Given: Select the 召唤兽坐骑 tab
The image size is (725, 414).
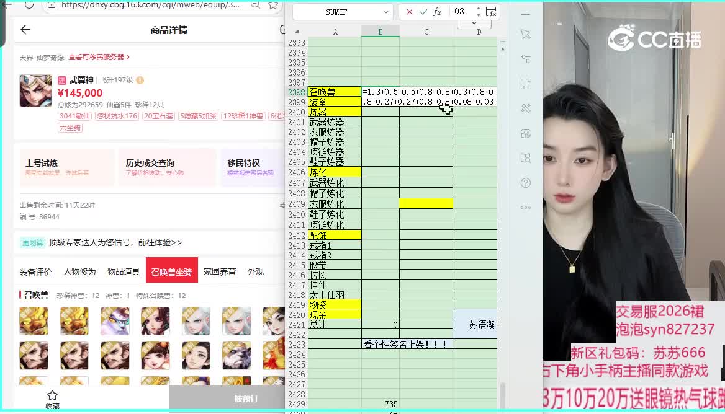Looking at the screenshot, I should point(171,271).
